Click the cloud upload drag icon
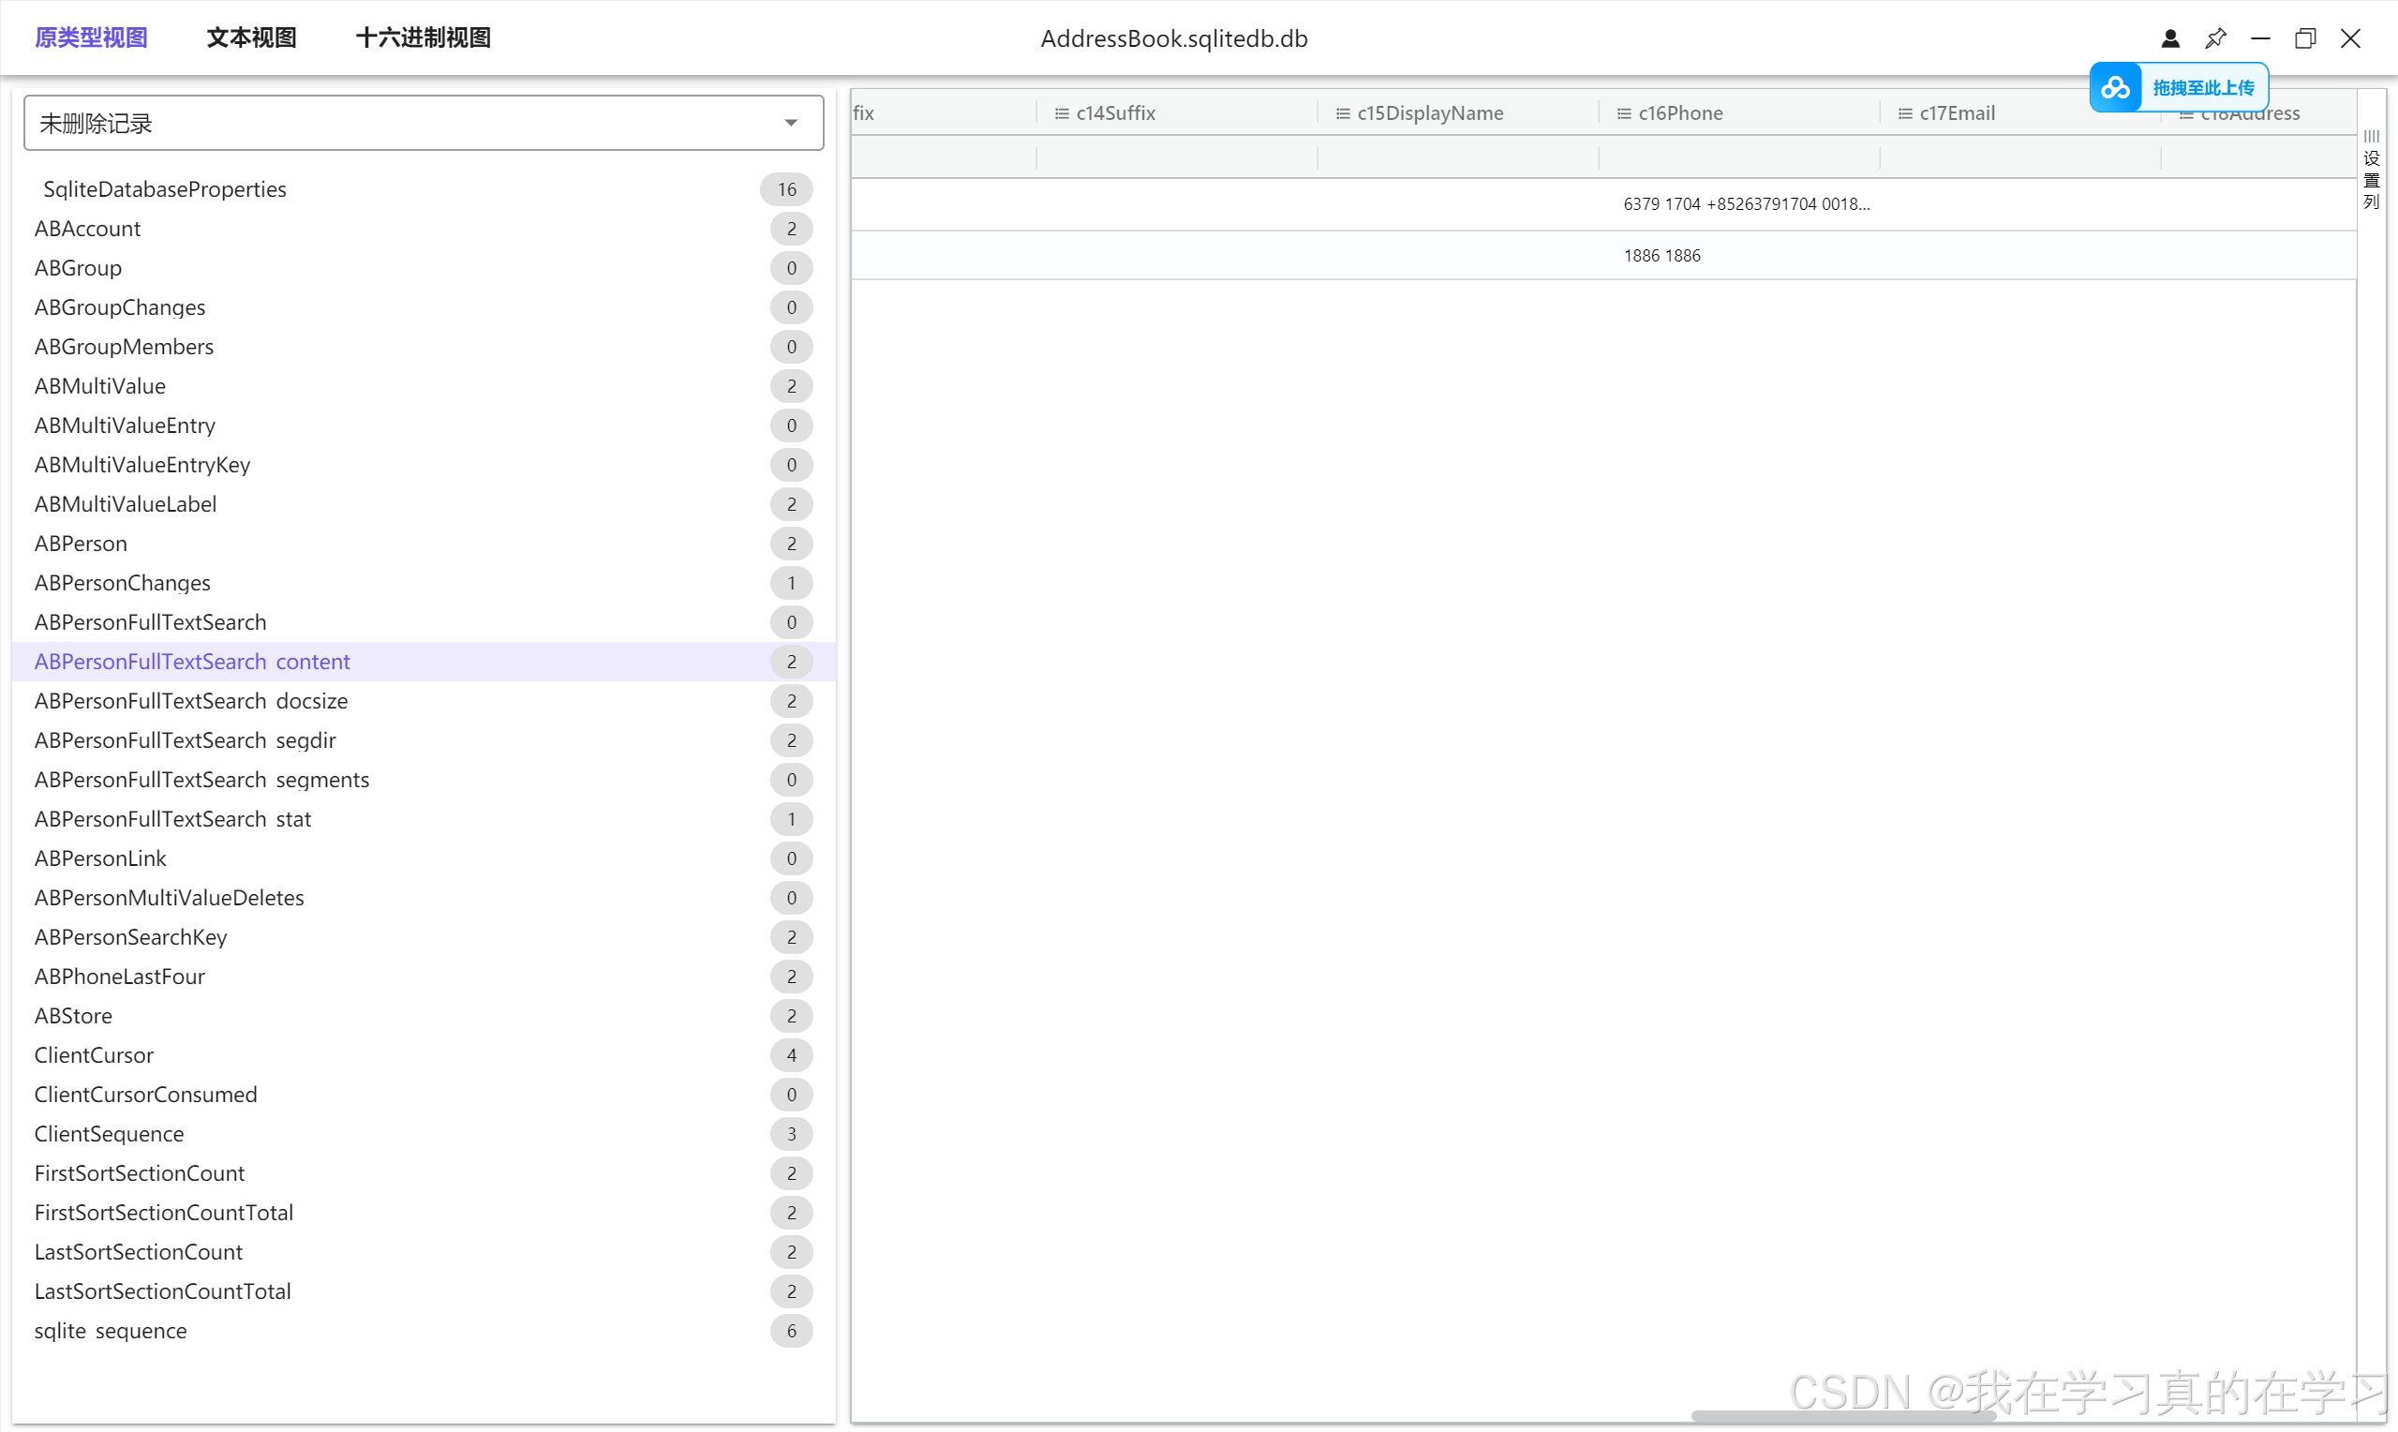Image resolution: width=2398 pixels, height=1432 pixels. coord(2115,88)
